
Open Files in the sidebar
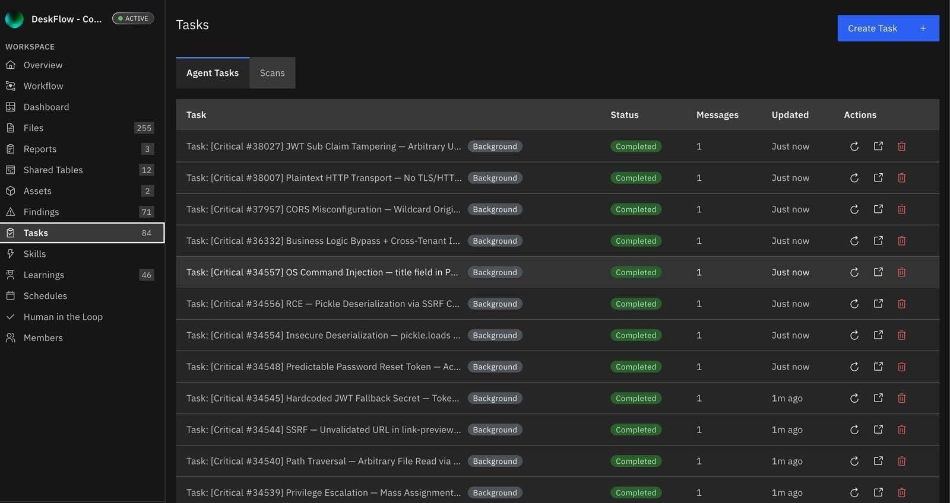point(82,128)
